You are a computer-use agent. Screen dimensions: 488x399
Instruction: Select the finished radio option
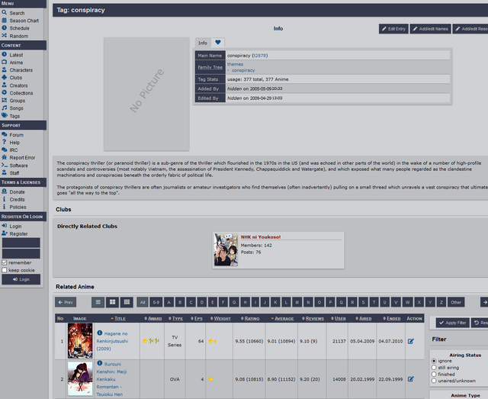pyautogui.click(x=434, y=374)
